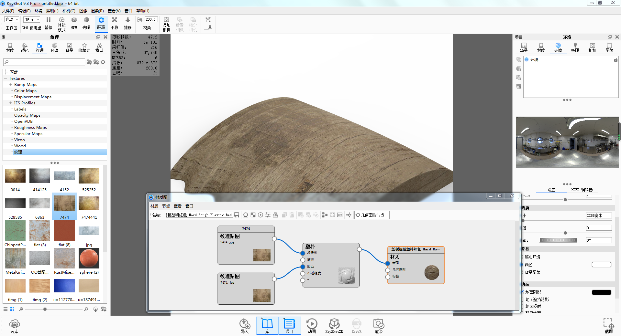Open the Tools toolbar button
621x336 pixels.
(208, 24)
